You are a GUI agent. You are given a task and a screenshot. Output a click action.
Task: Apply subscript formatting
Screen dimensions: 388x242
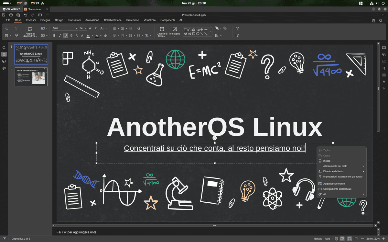[x=82, y=35]
